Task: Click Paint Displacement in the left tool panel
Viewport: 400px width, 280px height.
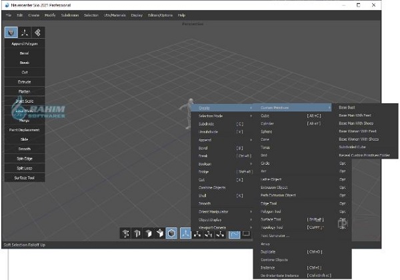Action: tap(25, 131)
